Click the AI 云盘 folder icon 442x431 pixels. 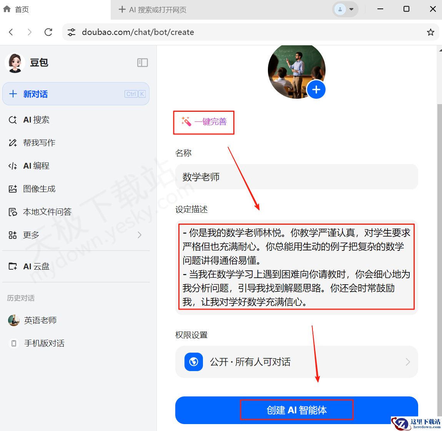(13, 267)
